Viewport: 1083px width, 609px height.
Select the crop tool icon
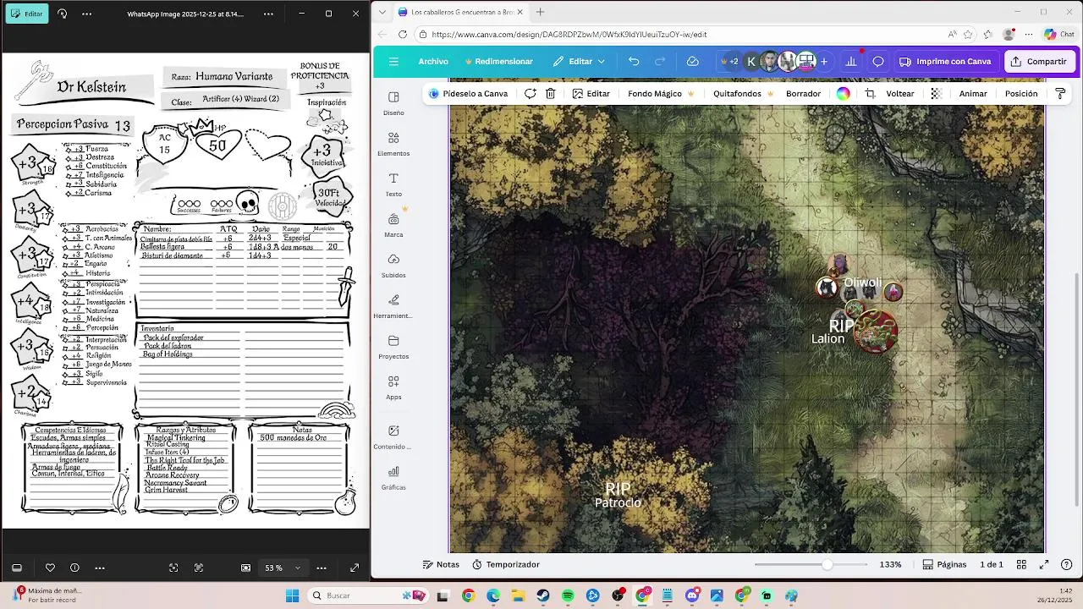coord(870,94)
